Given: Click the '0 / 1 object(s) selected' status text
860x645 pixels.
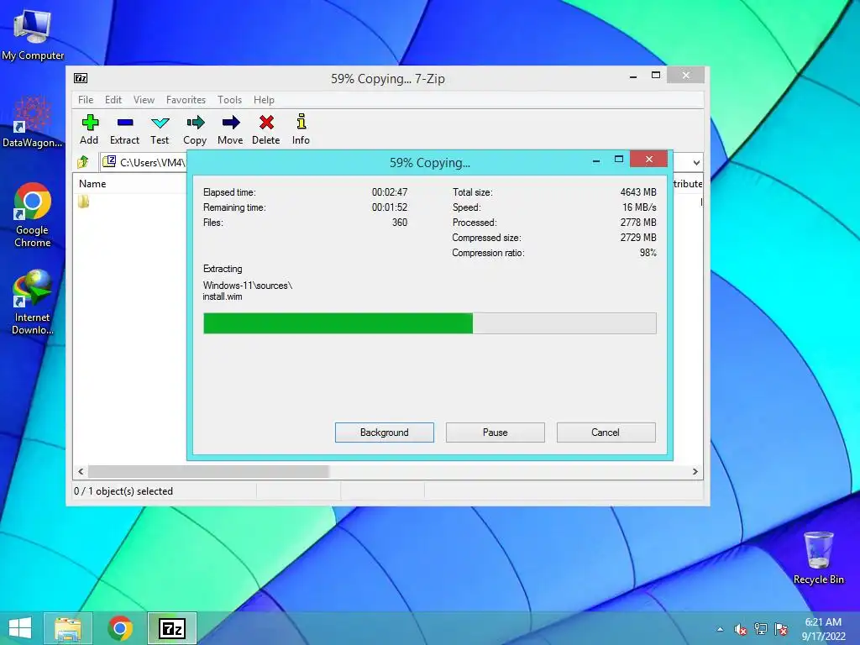Looking at the screenshot, I should pyautogui.click(x=123, y=491).
